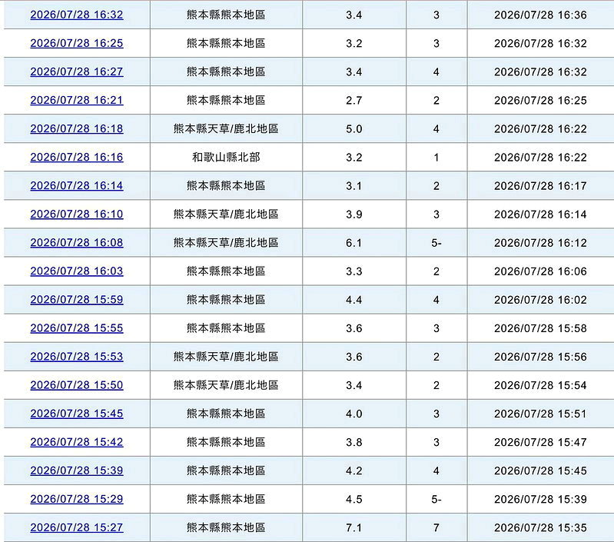Open the 2026/07/28 16:14 earthquake link

(77, 185)
